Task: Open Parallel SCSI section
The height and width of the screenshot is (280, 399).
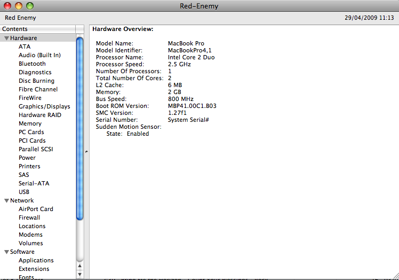Action: (x=36, y=149)
